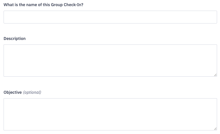Viewport: 220px width, 134px height.
Task: Click the bottom multiline text box
Action: pyautogui.click(x=110, y=114)
